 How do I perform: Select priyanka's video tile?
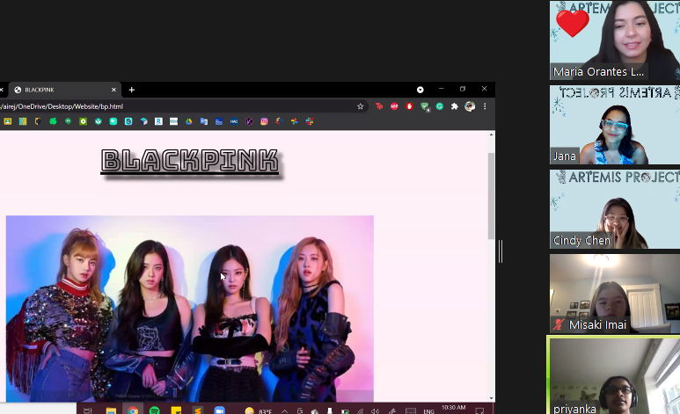tap(615, 376)
